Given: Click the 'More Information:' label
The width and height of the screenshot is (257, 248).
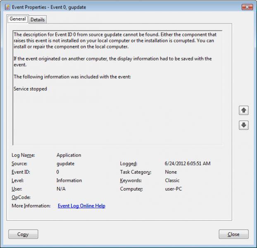Looking at the screenshot, I should pyautogui.click(x=31, y=206).
